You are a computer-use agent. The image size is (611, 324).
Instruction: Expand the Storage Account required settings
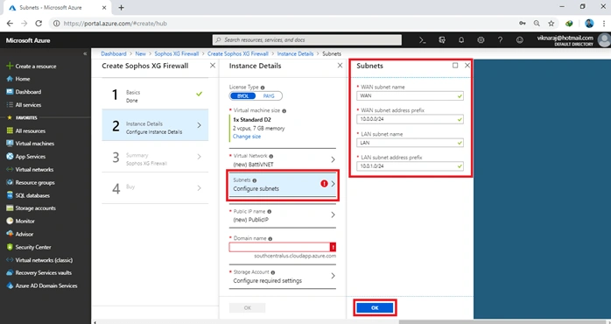(283, 277)
